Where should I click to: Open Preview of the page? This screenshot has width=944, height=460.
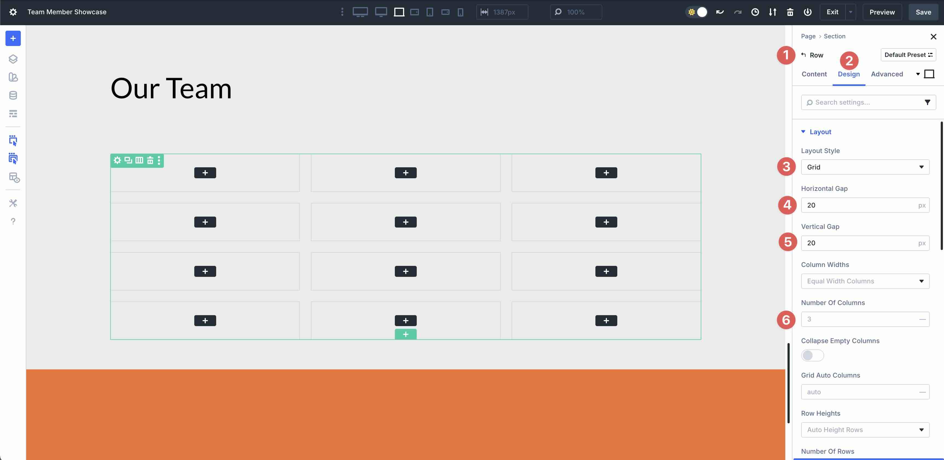click(882, 12)
